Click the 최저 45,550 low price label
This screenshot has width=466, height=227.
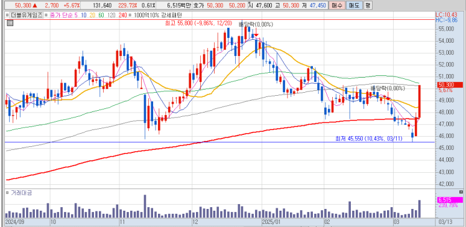368,138
